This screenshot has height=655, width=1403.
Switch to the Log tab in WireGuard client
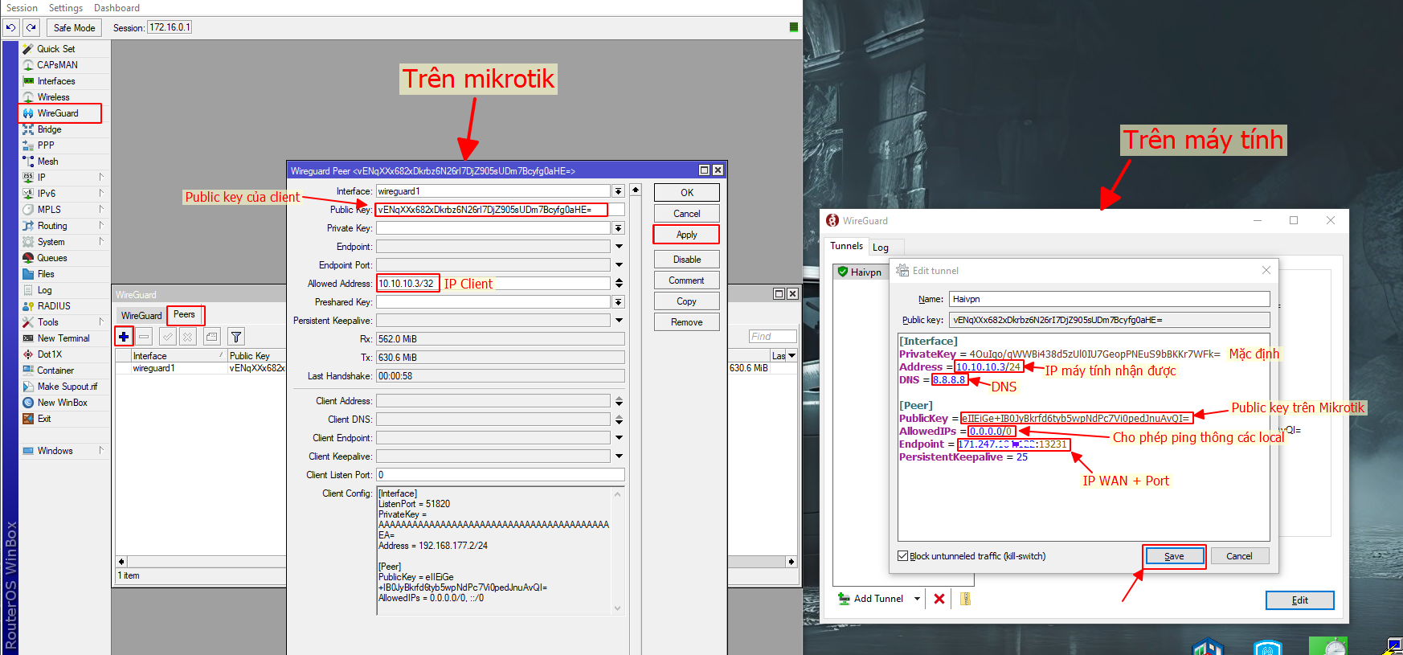click(881, 248)
